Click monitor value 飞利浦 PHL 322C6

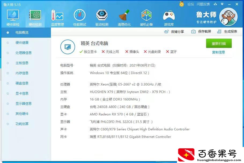121,122
